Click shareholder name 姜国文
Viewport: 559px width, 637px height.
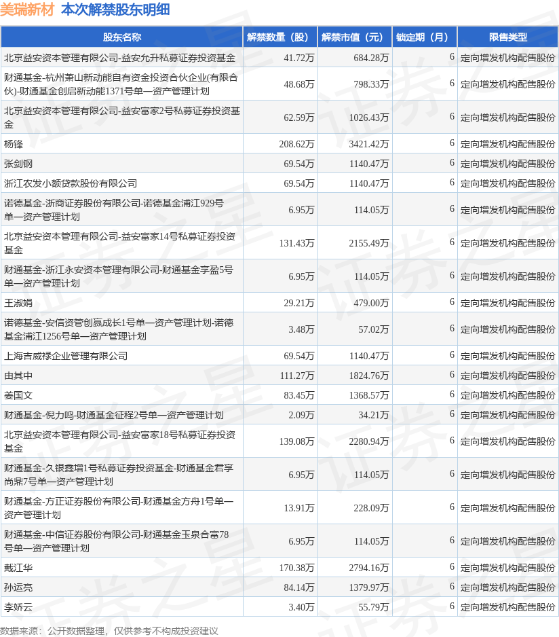point(18,395)
